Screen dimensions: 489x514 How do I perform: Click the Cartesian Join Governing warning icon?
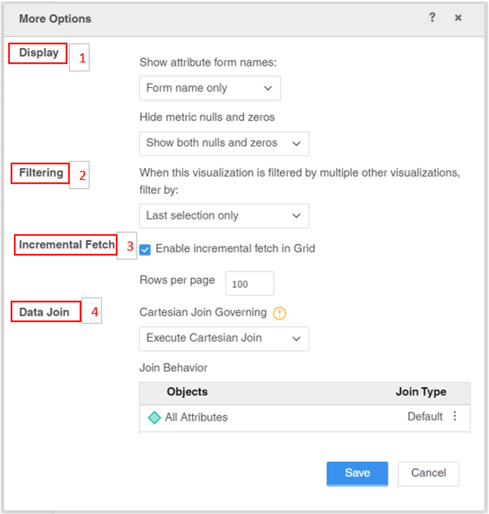pos(279,313)
